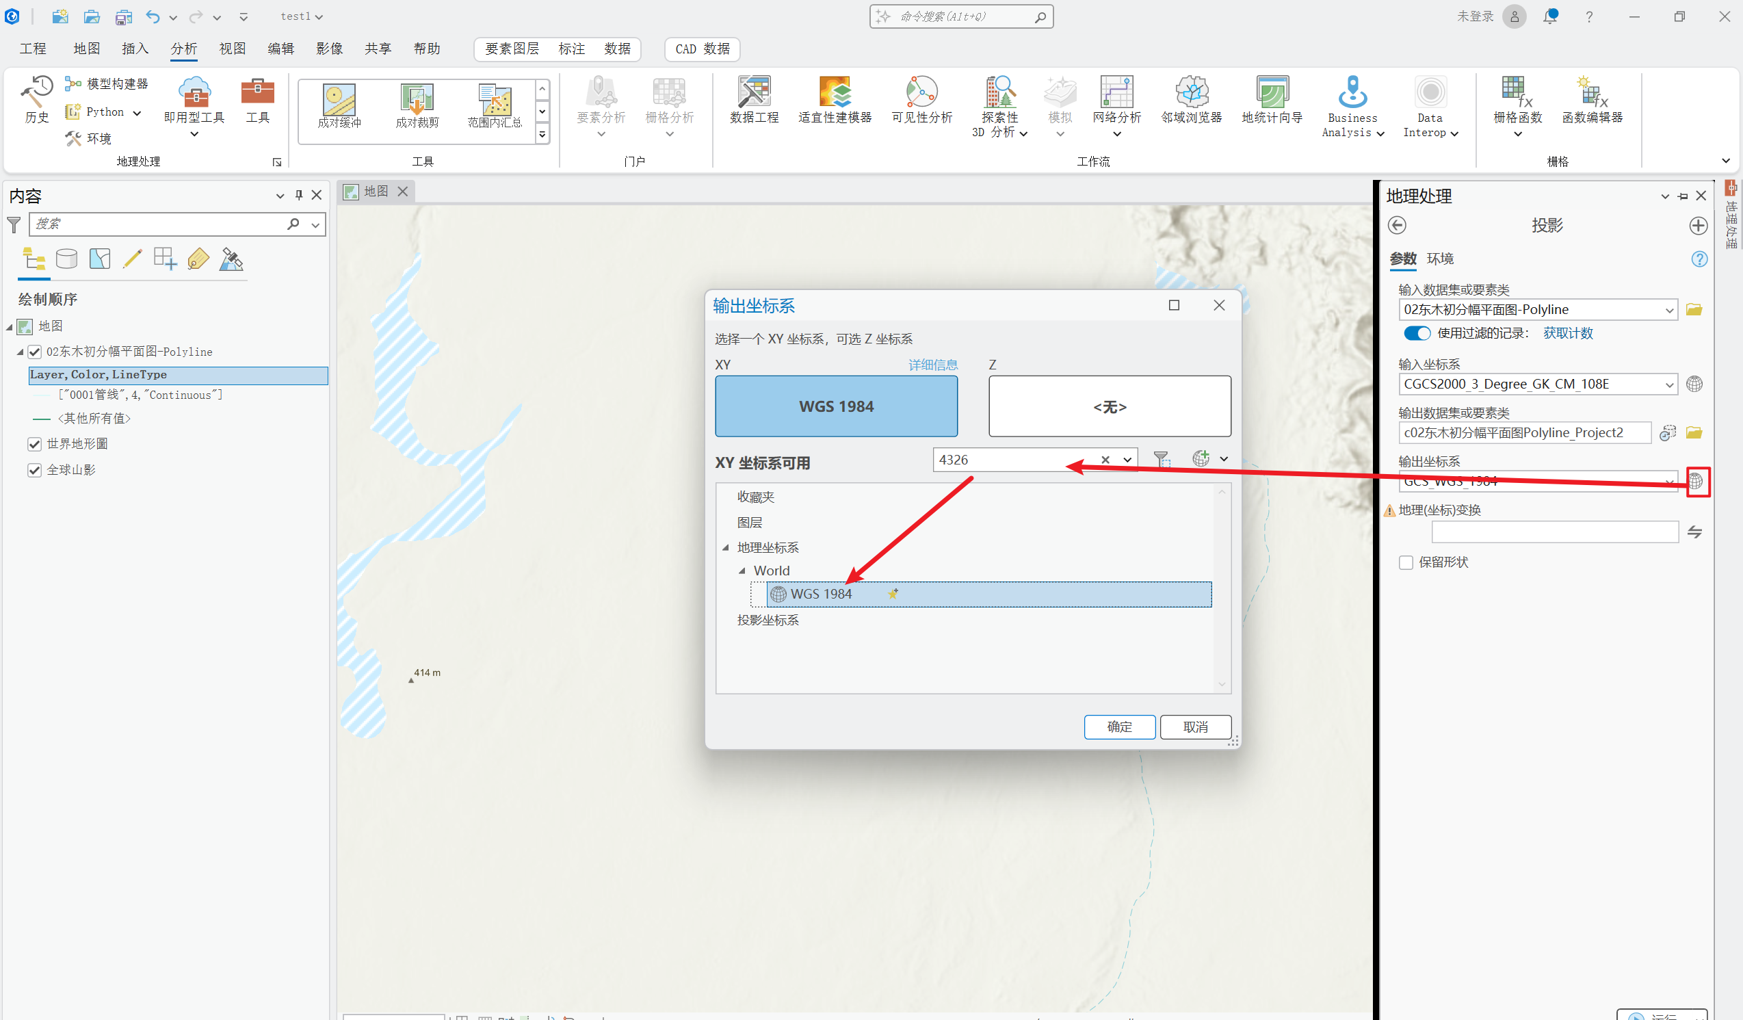Check the 保留形状 checkbox
The image size is (1743, 1020).
coord(1406,562)
